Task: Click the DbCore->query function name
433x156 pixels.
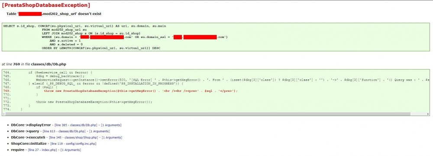Action: point(25,131)
